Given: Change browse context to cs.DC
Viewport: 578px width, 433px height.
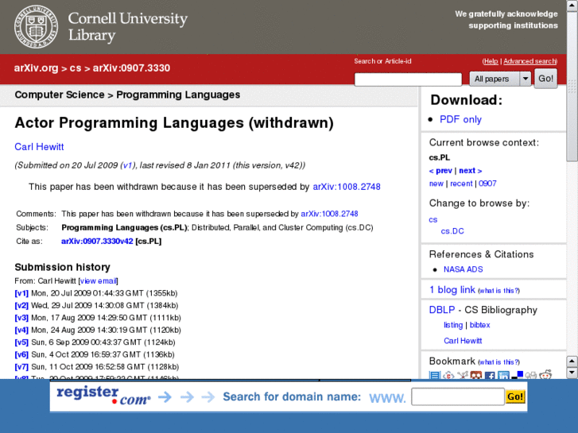Looking at the screenshot, I should click(x=452, y=231).
